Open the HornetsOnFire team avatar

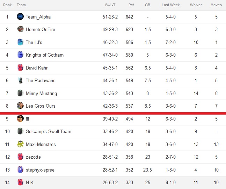click(20, 29)
